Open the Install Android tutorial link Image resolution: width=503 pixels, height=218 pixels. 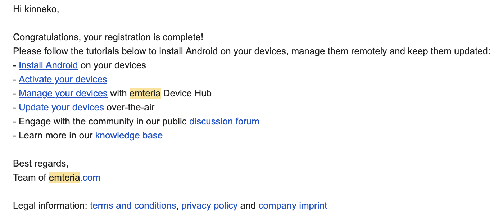click(48, 65)
